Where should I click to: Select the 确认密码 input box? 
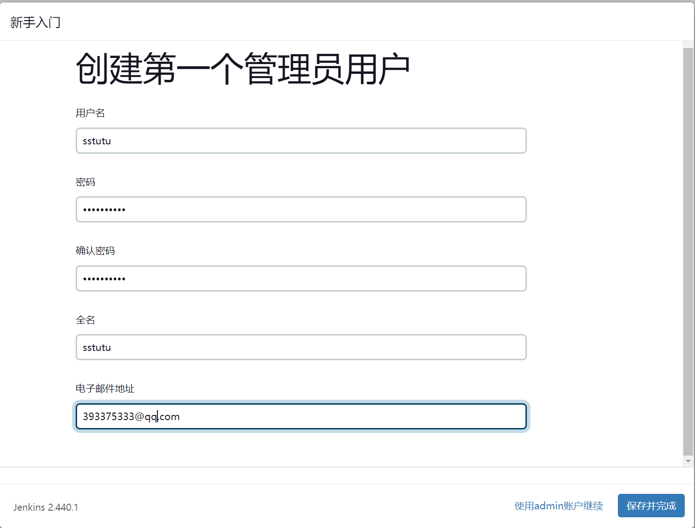[x=301, y=278]
